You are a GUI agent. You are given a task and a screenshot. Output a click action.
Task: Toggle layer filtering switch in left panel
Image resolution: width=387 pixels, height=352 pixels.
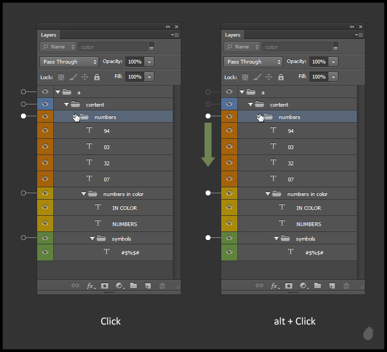pos(152,47)
